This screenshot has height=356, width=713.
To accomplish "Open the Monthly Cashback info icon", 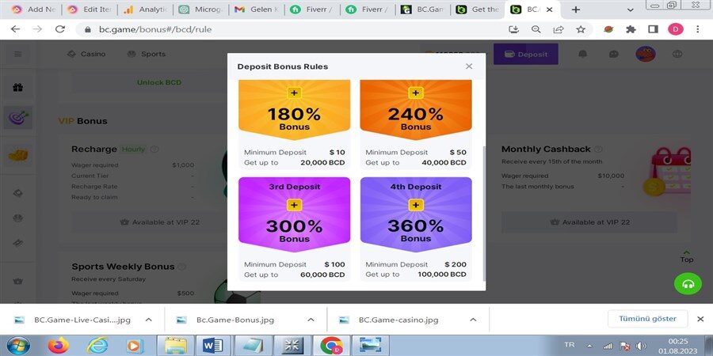I will click(x=598, y=150).
